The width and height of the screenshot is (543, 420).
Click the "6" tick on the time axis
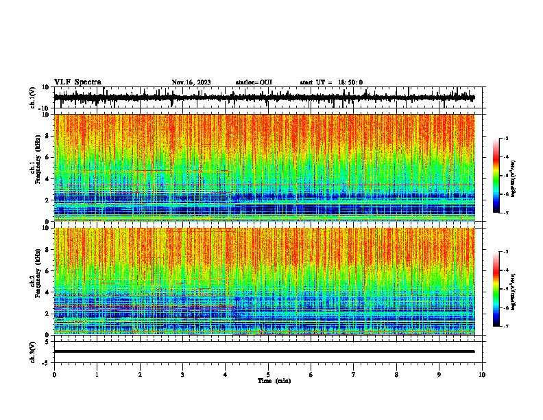pyautogui.click(x=311, y=375)
